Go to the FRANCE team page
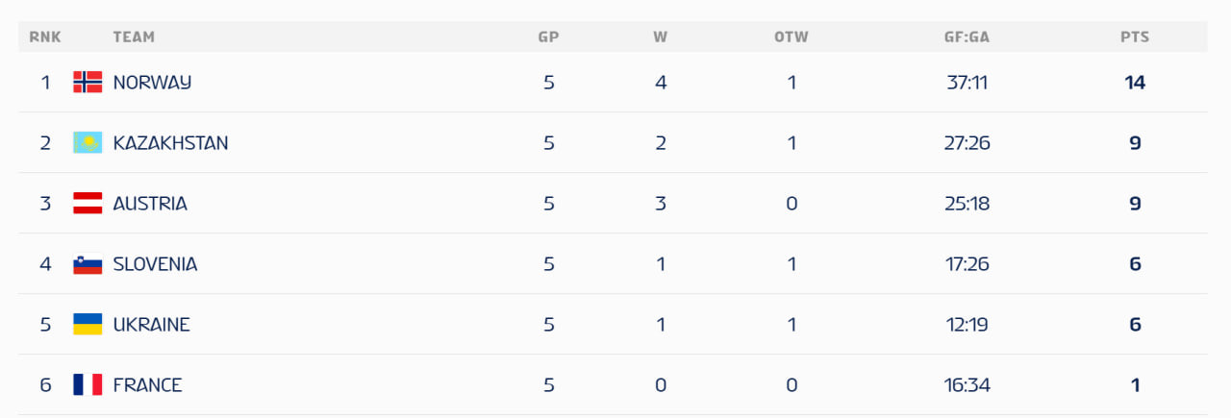This screenshot has height=418, width=1231. (147, 385)
